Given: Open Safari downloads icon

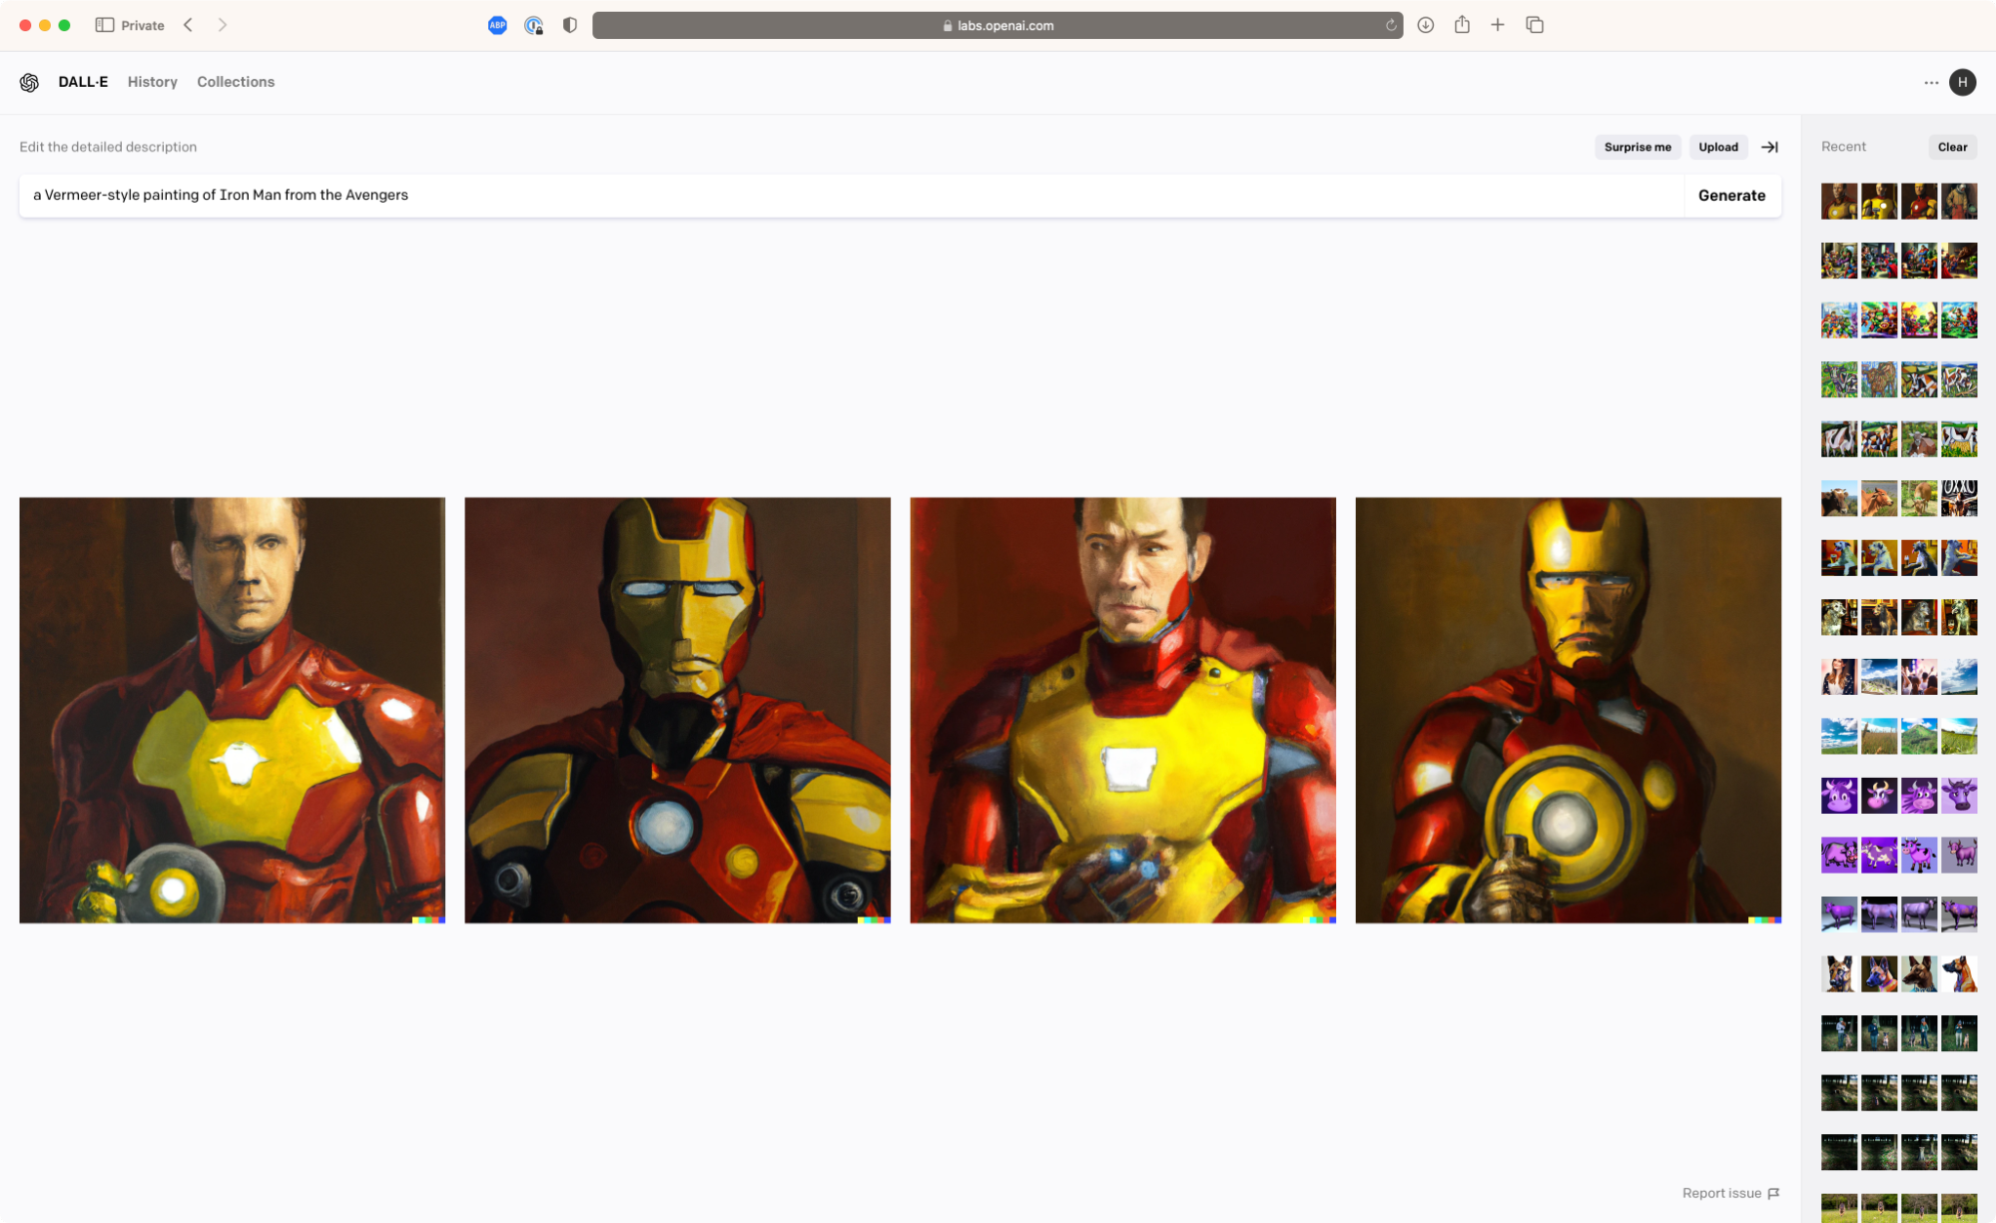Looking at the screenshot, I should (x=1426, y=25).
